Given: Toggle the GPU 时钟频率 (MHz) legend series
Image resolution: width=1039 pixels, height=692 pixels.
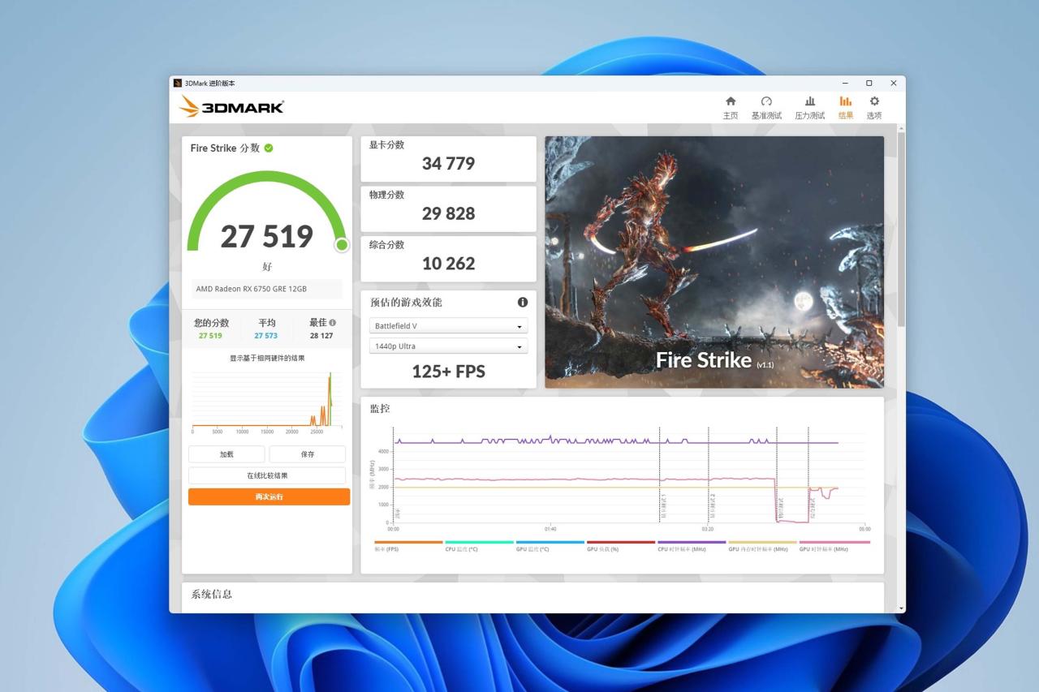Looking at the screenshot, I should (834, 546).
